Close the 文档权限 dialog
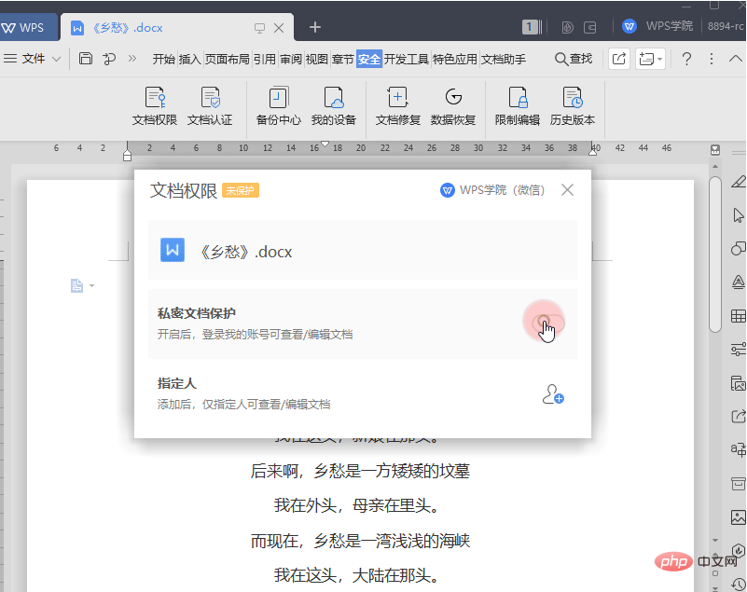 point(567,190)
